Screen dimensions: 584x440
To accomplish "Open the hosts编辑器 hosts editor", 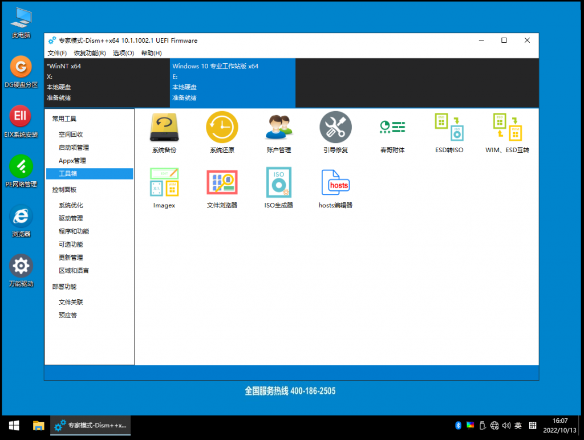I will coord(335,188).
